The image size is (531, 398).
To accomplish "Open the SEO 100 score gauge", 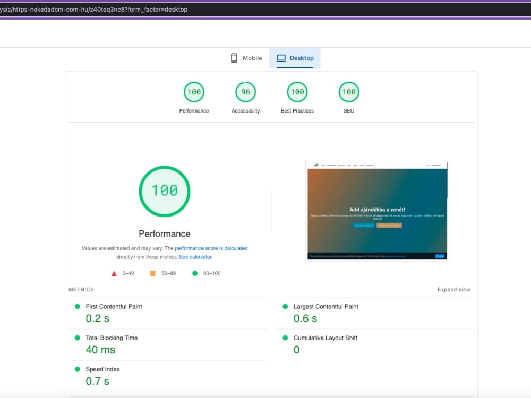I will [349, 92].
